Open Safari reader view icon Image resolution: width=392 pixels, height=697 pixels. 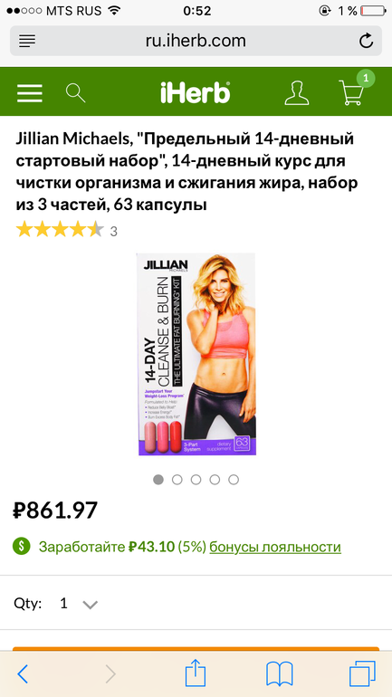click(x=27, y=42)
